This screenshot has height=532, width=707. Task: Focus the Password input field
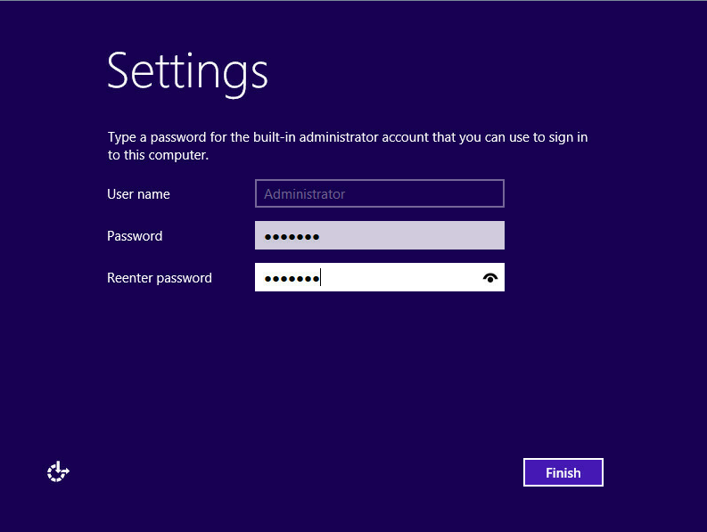point(380,235)
